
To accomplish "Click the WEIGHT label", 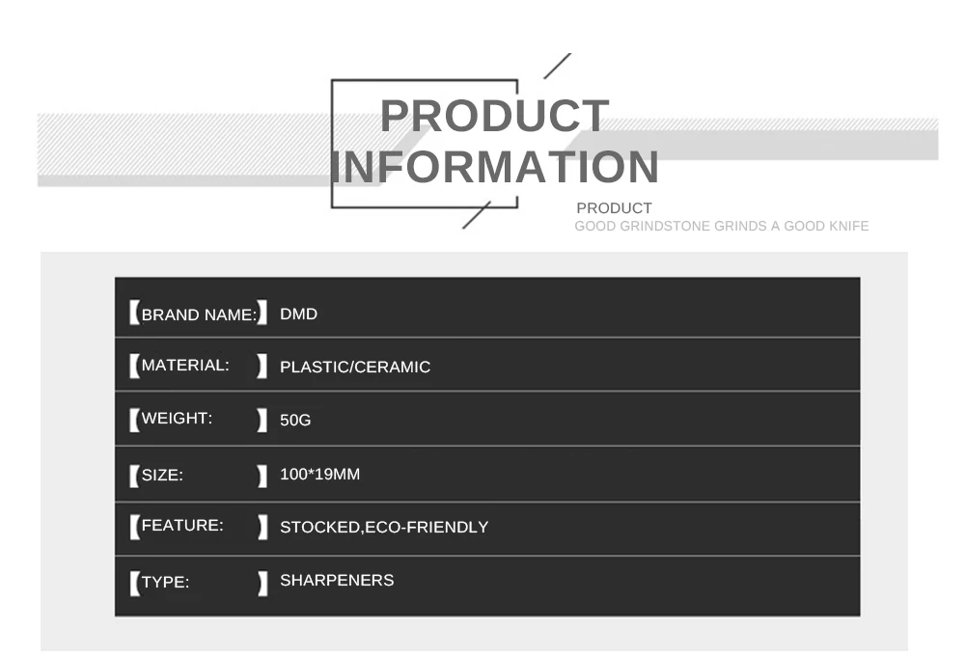I will pos(177,419).
